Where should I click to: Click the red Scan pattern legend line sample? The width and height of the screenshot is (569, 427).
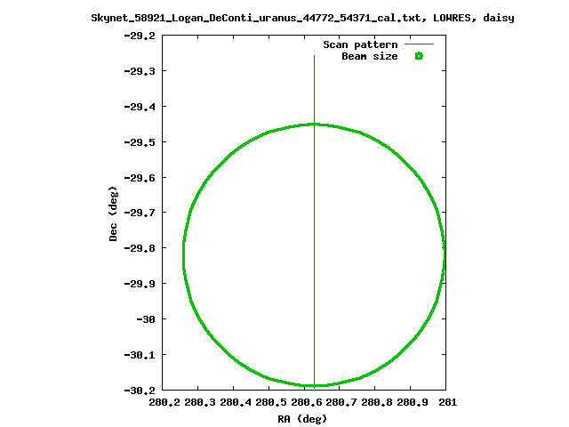click(x=419, y=44)
